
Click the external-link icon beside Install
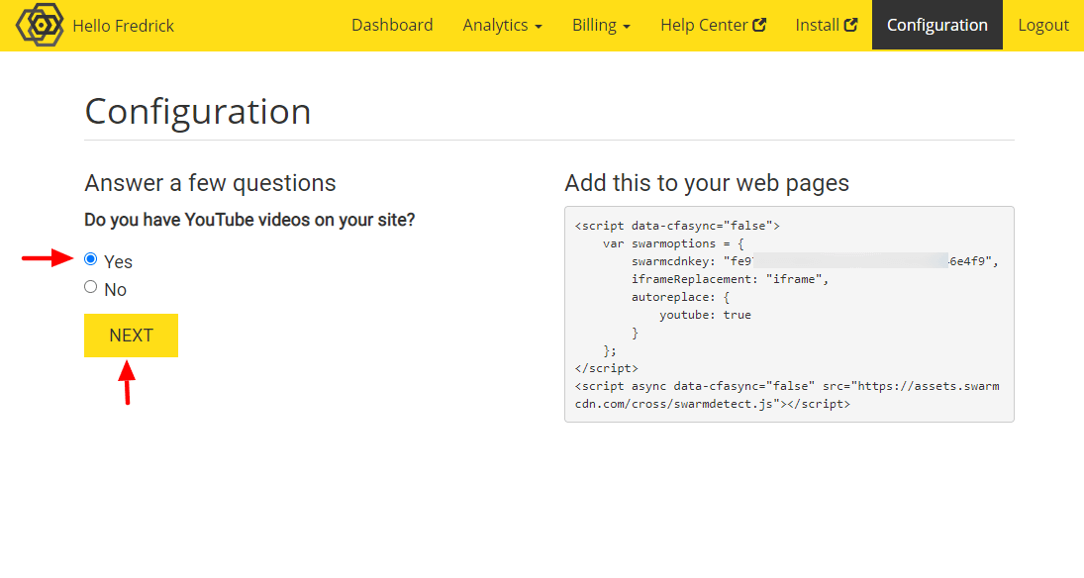click(851, 25)
